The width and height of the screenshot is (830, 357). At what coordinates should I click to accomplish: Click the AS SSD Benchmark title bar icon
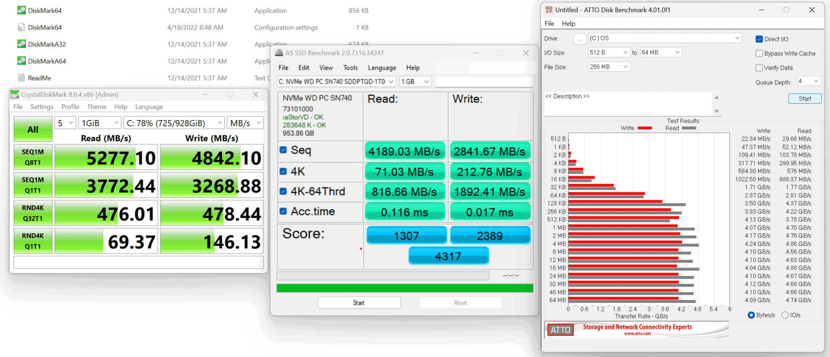coord(279,53)
